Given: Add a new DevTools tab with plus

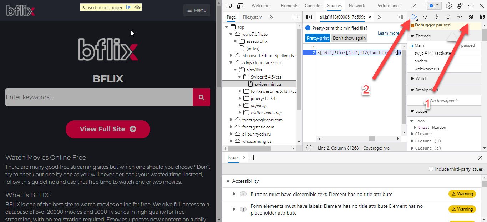Looking at the screenshot, I should [x=425, y=6].
